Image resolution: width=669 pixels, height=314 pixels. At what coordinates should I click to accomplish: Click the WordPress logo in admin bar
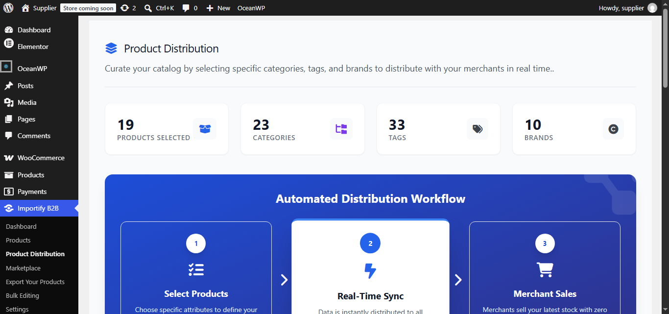pos(8,8)
